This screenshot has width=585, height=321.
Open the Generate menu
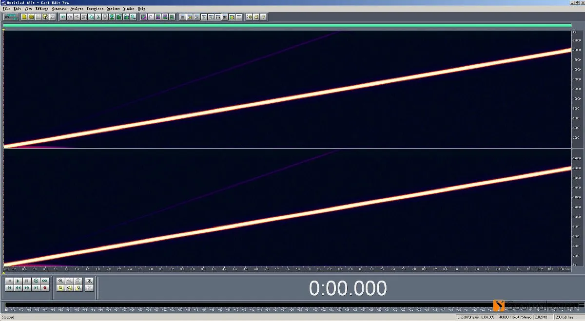click(x=59, y=9)
